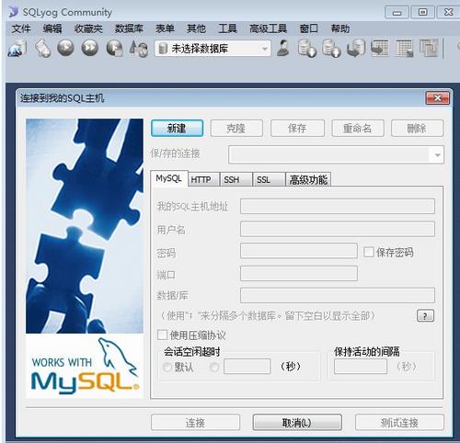
Task: Open the 帮助 menu
Action: click(340, 28)
